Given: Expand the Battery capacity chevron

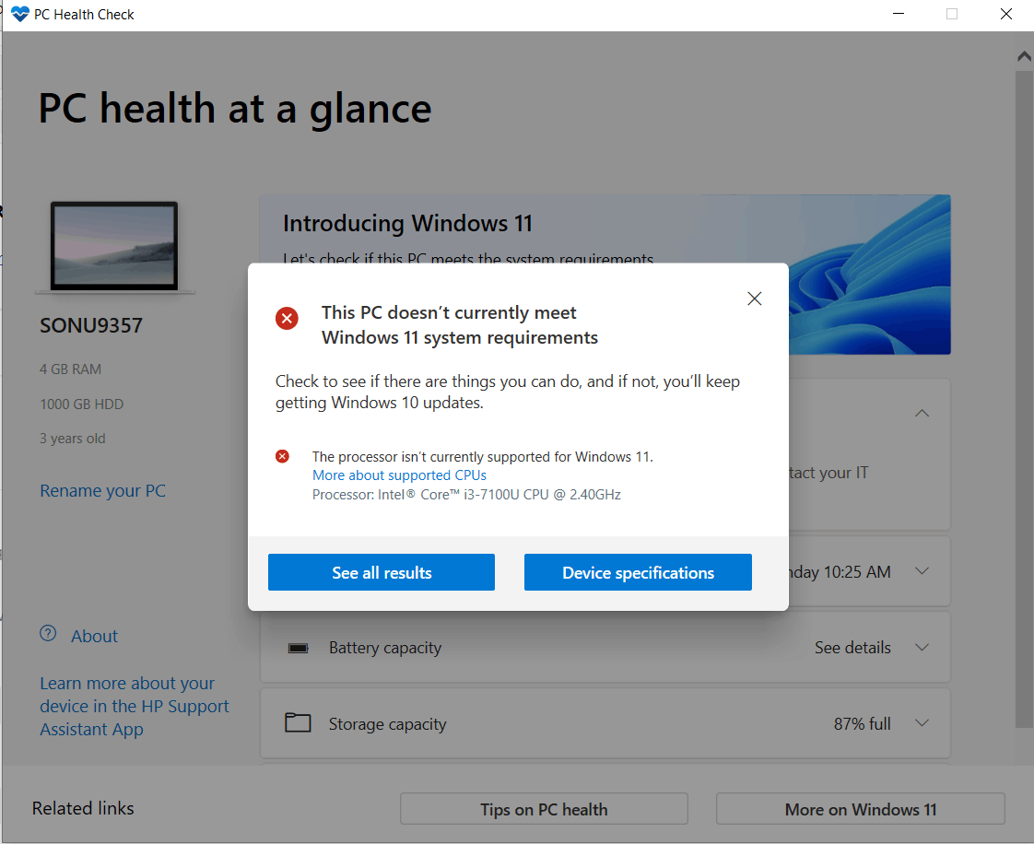Looking at the screenshot, I should [922, 648].
